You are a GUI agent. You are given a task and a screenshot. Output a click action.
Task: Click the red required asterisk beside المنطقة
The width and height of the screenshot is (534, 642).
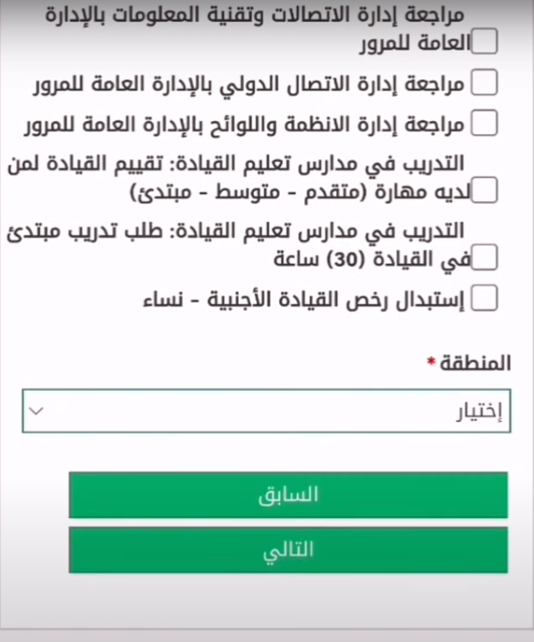tap(431, 361)
